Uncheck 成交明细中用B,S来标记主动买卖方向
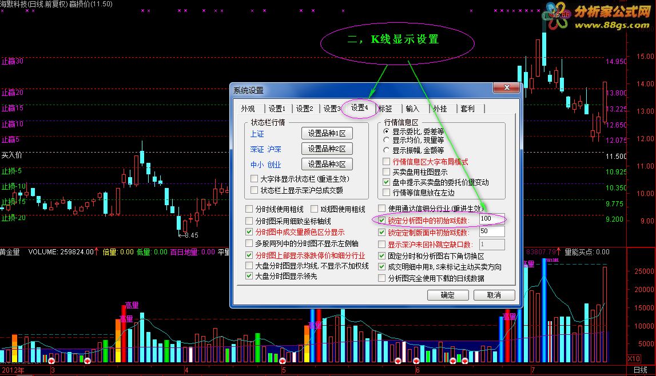Viewport: 656px width, 376px height. [x=382, y=266]
